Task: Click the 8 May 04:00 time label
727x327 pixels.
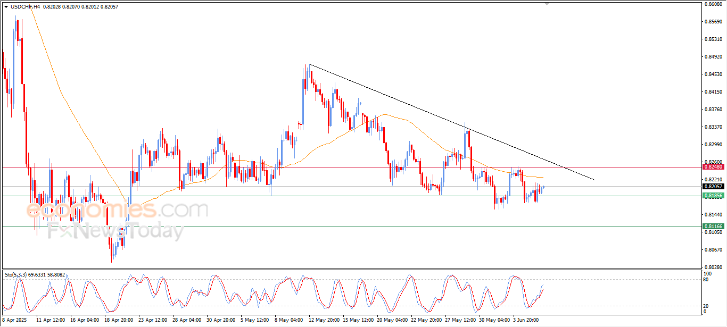Action: tap(288, 321)
